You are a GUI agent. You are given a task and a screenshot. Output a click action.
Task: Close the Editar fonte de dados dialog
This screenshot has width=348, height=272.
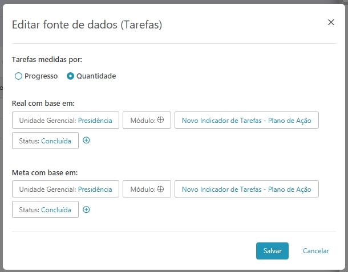(x=331, y=22)
